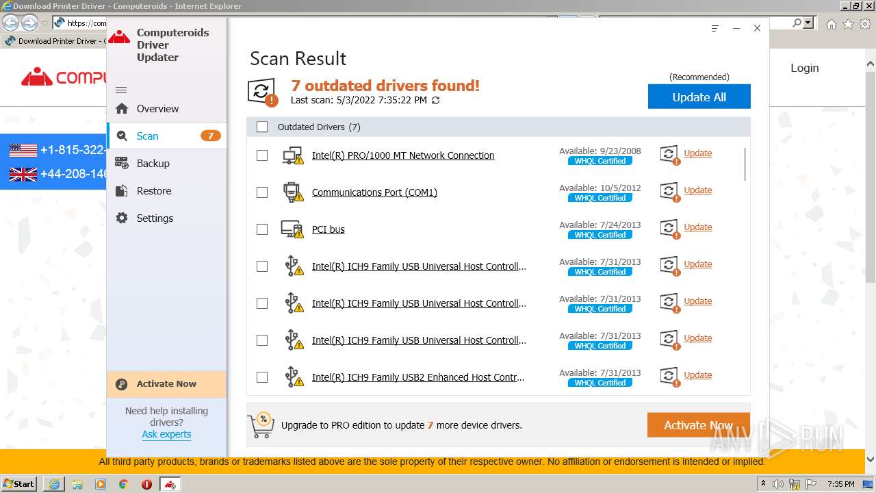Open the title bar options menu icon
Image resolution: width=876 pixels, height=493 pixels.
point(714,28)
